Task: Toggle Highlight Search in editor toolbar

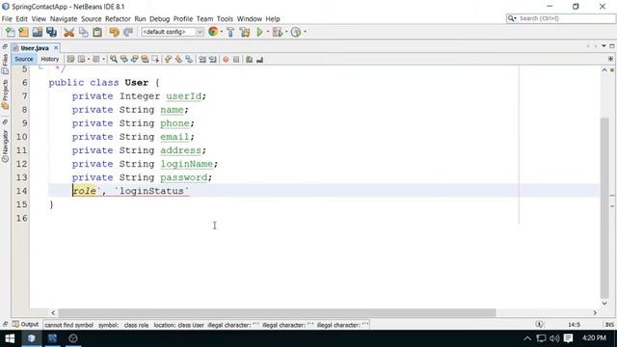Action: [145, 60]
